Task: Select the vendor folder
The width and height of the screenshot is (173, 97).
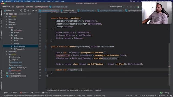Action: click(x=21, y=54)
